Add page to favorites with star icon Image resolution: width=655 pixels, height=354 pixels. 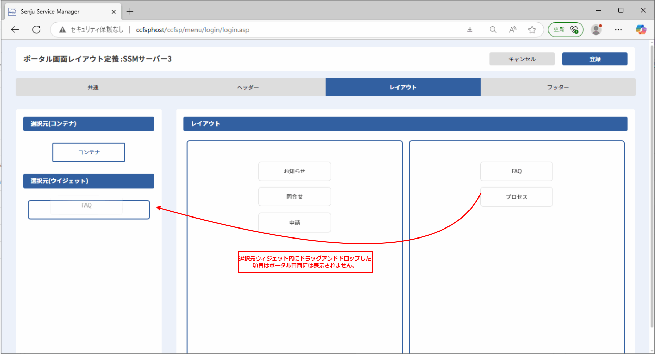tap(532, 30)
